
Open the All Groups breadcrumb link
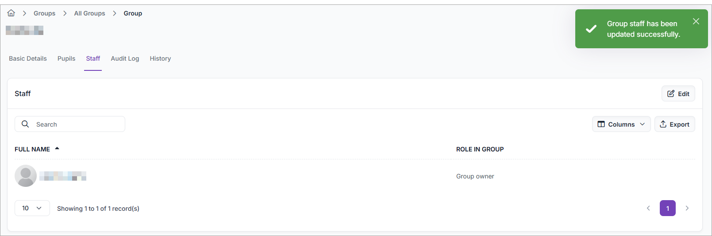(89, 13)
